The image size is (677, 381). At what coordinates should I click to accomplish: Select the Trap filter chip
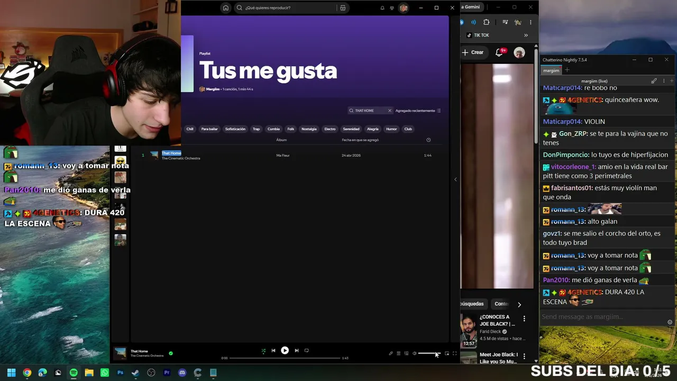[x=256, y=129]
